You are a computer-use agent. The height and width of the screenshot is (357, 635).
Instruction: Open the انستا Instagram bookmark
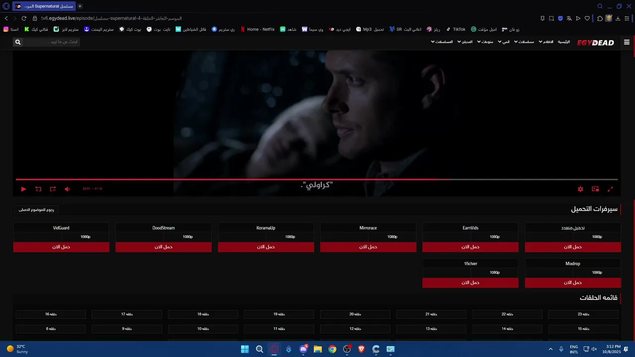pos(11,29)
